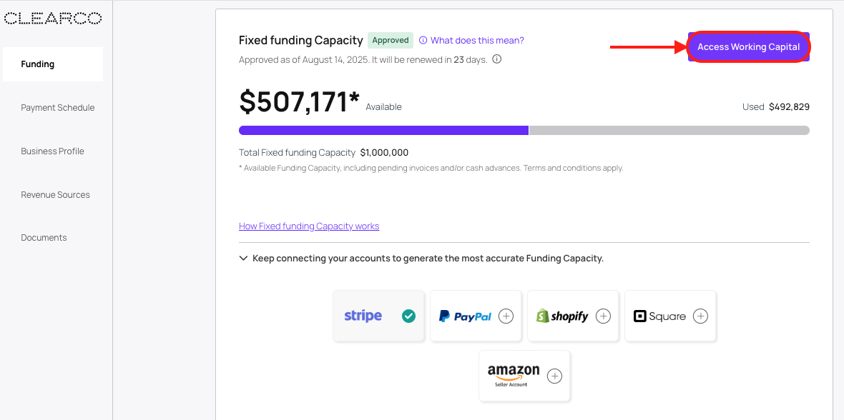The image size is (844, 420).
Task: Click the plus icon on PayPal card
Action: click(506, 316)
